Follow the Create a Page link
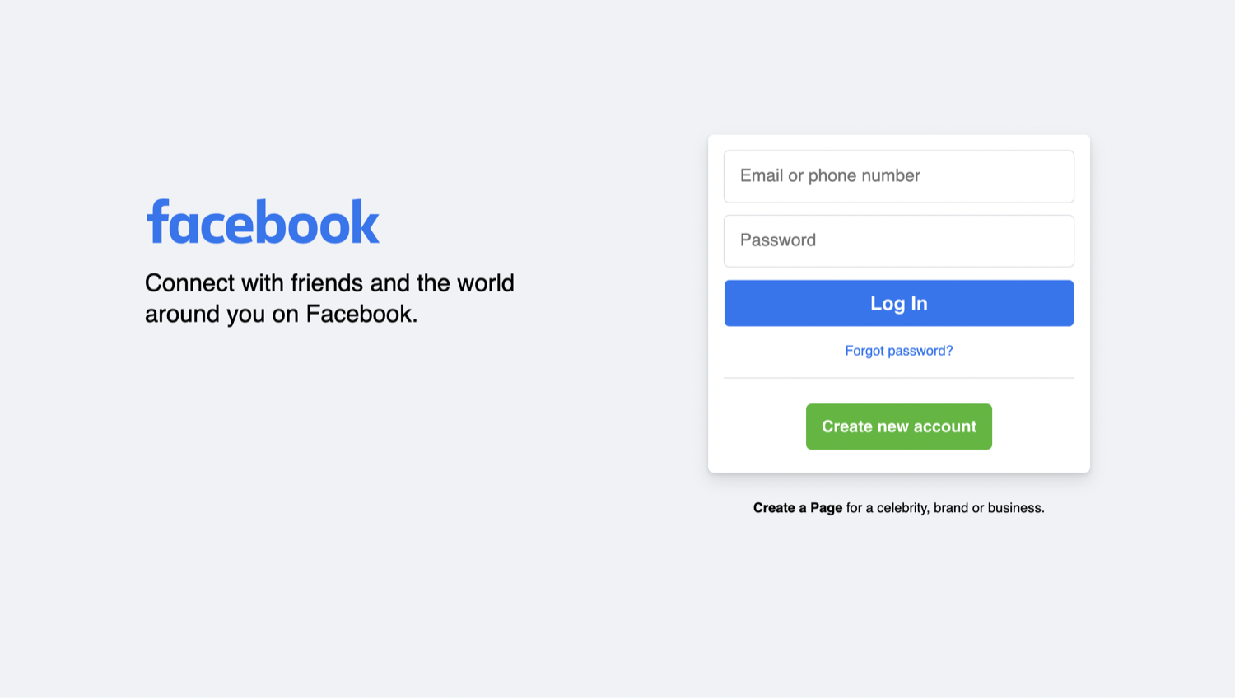The image size is (1235, 699). (x=797, y=508)
